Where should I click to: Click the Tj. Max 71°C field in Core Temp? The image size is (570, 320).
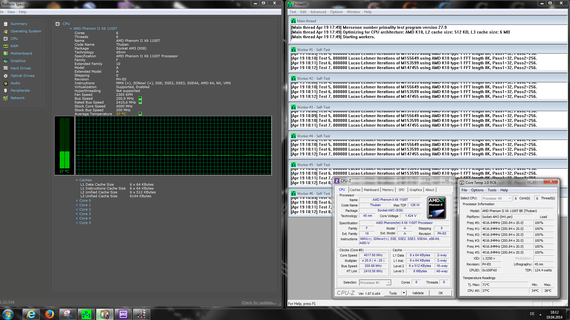tap(505, 285)
